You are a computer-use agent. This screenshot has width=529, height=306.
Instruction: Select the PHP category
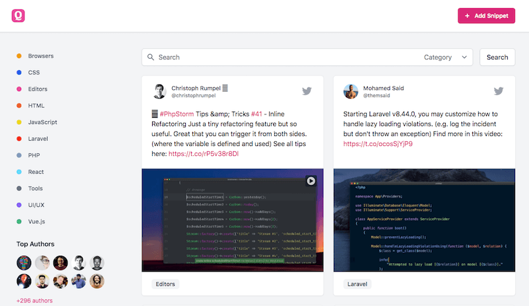click(x=34, y=155)
